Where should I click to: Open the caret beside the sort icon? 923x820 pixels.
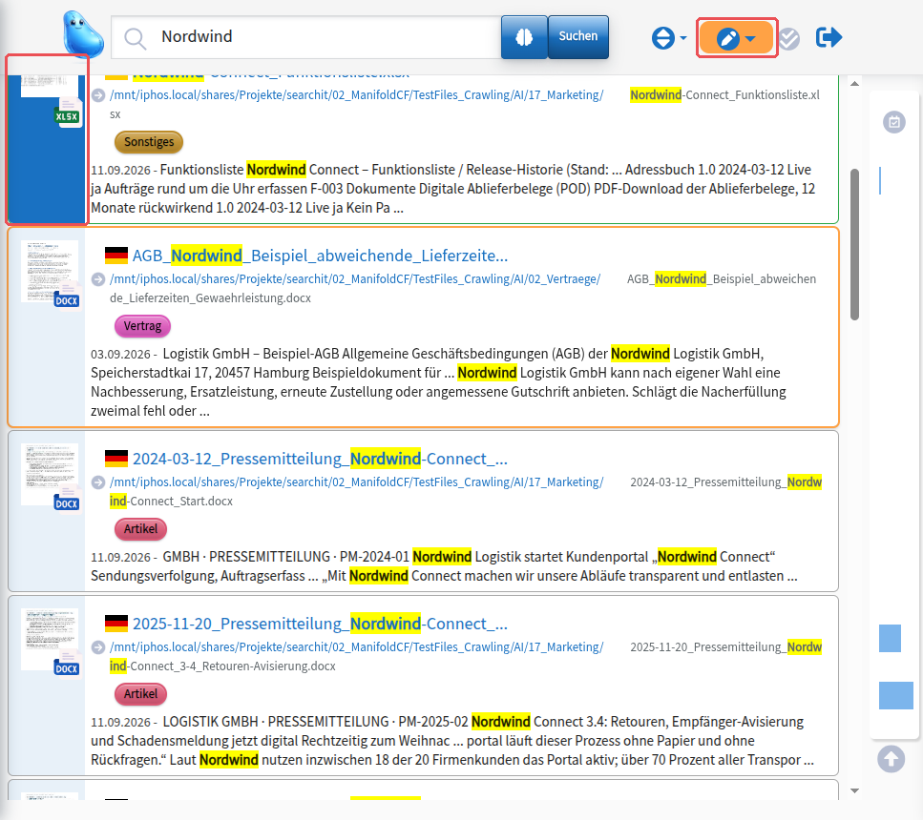click(682, 37)
